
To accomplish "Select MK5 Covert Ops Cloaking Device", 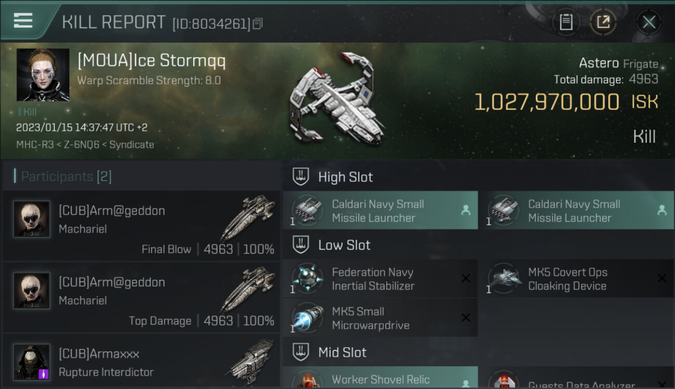I will click(x=576, y=279).
